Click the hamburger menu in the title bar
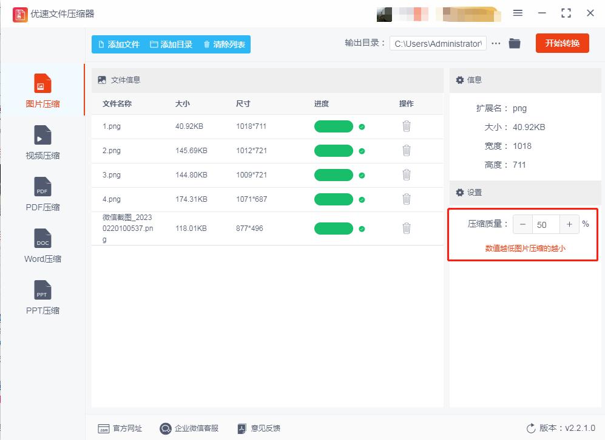 click(518, 13)
